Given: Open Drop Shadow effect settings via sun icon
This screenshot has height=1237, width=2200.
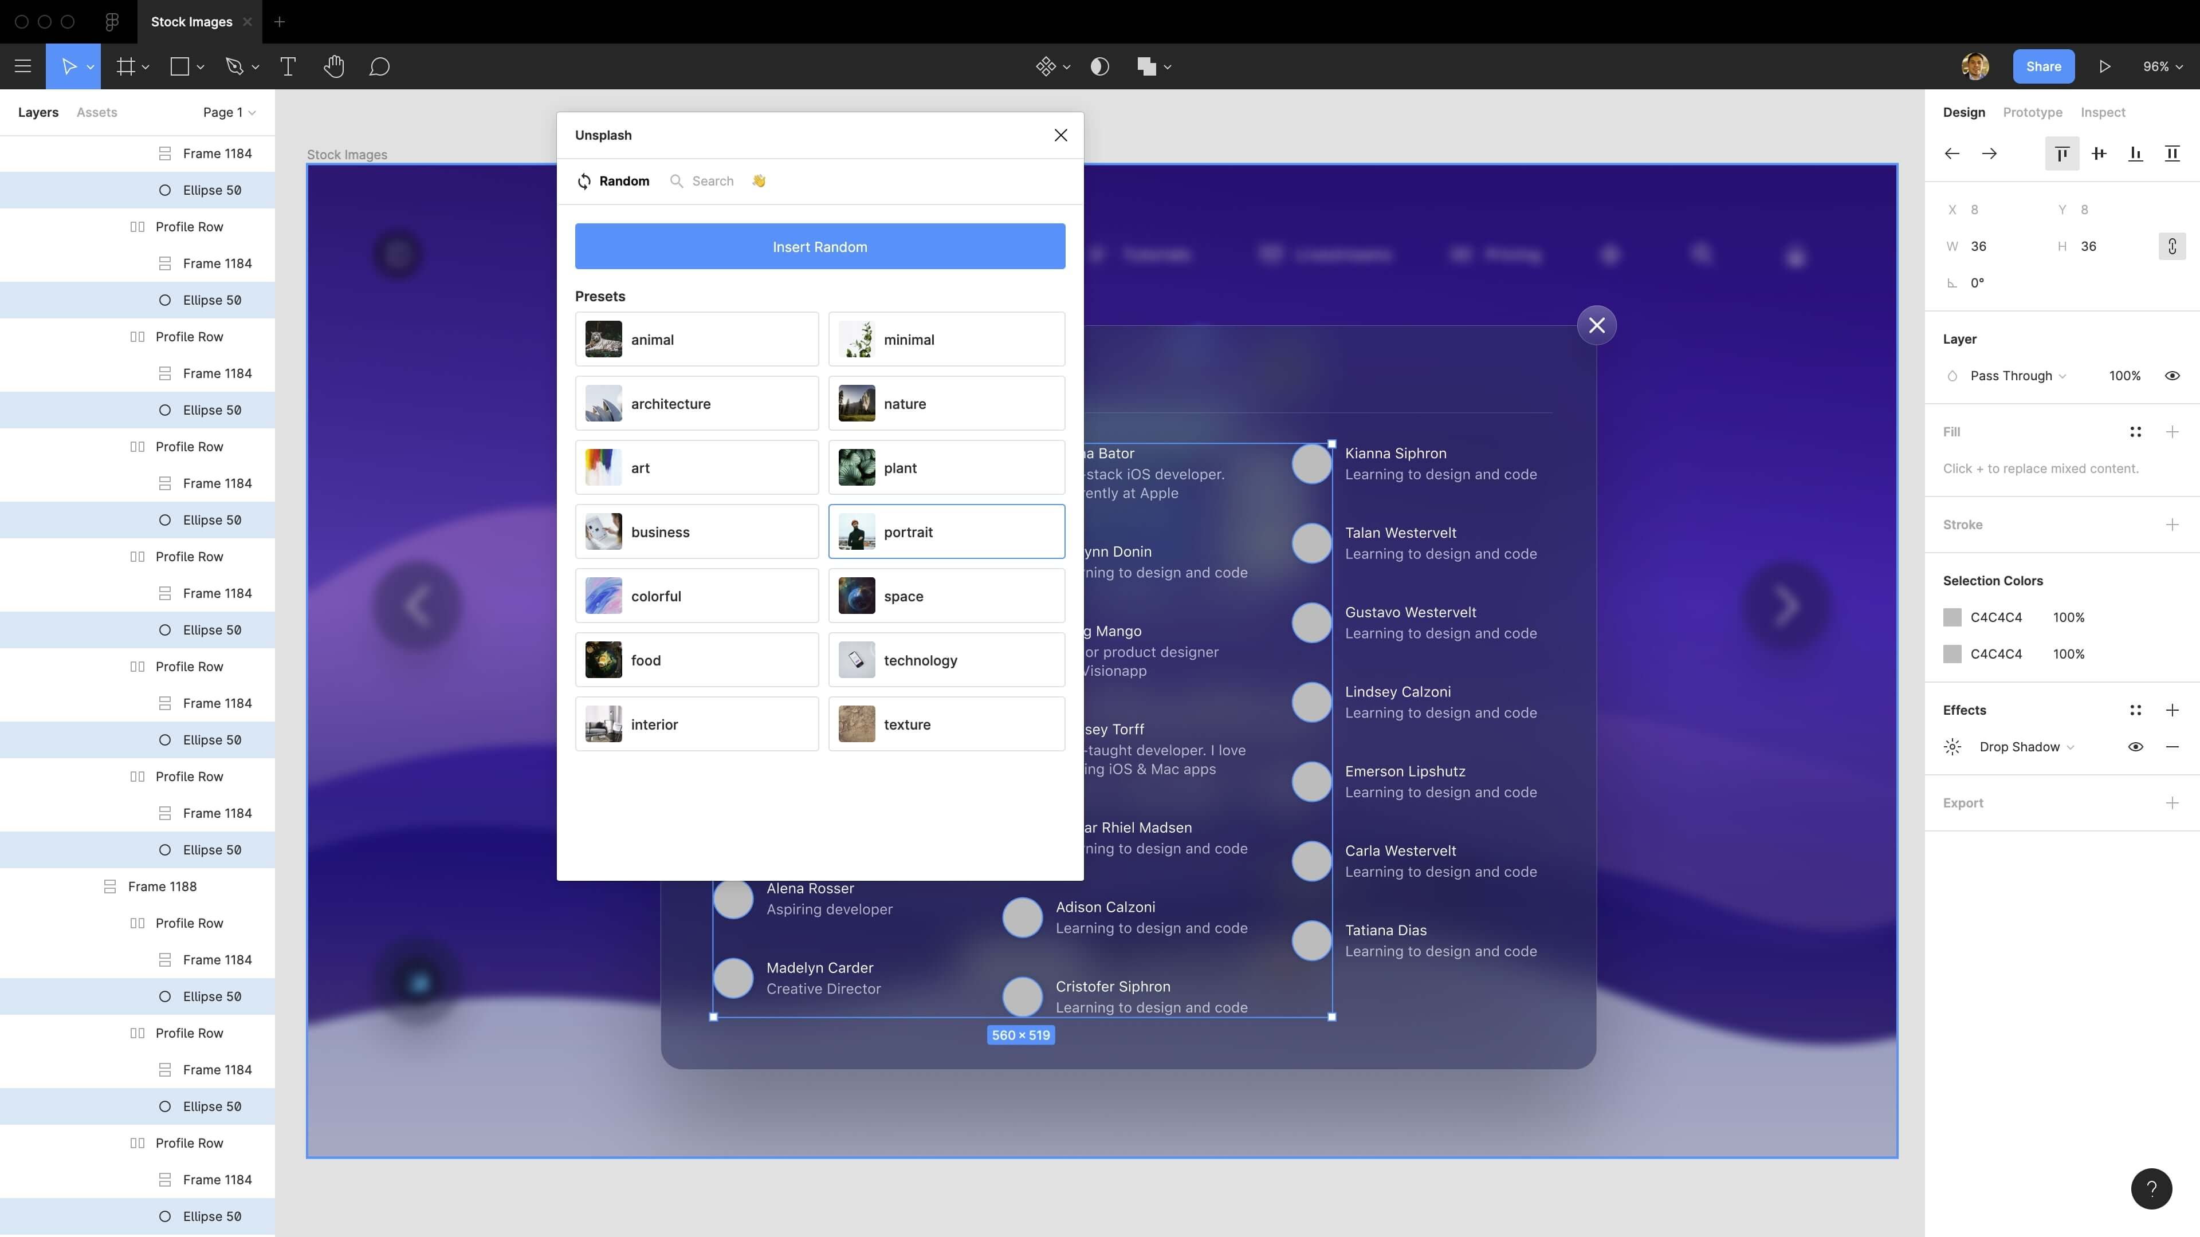Looking at the screenshot, I should (x=1952, y=746).
